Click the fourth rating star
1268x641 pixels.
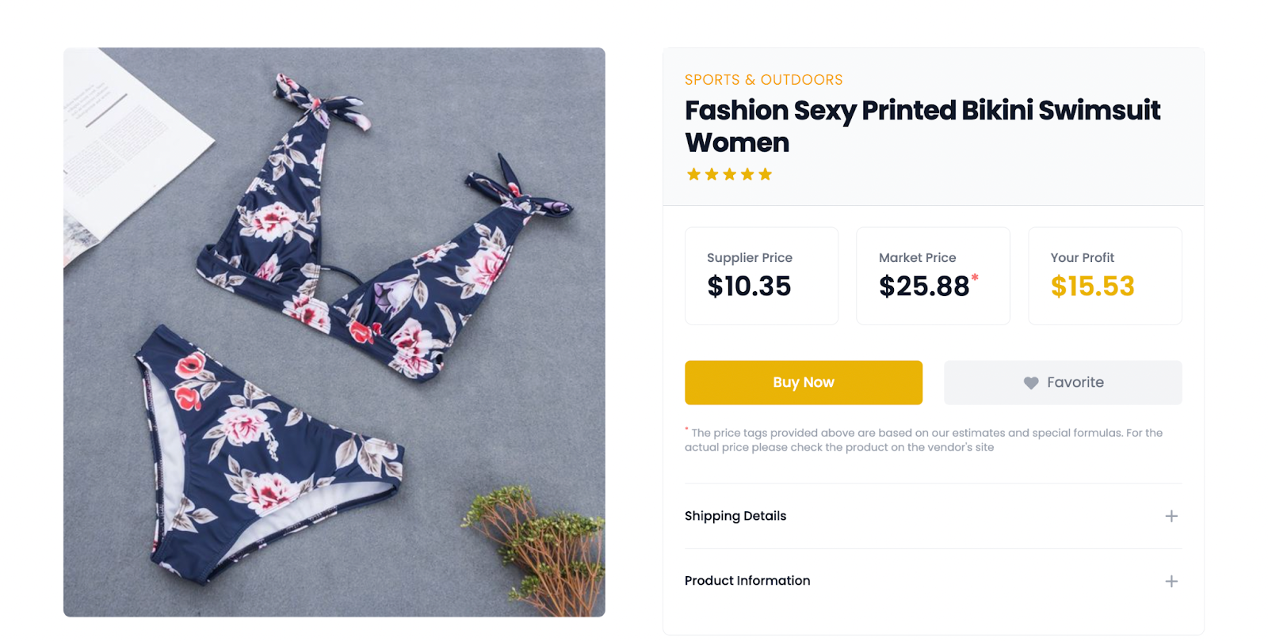(x=747, y=174)
